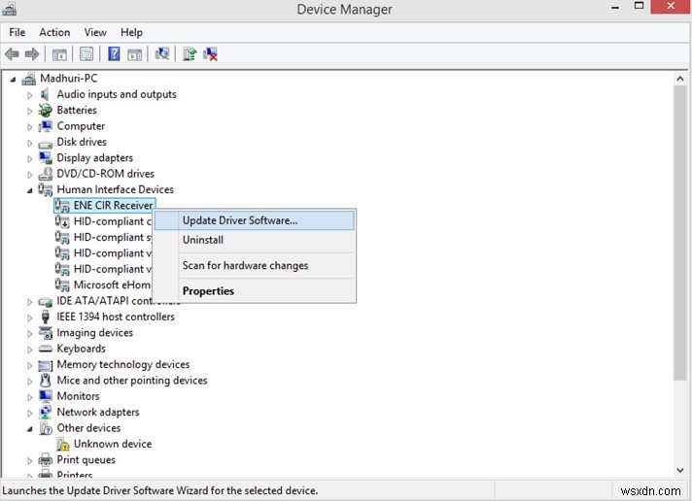Viewport: 692px width, 501px height.
Task: Click the Network adapters category icon
Action: coord(45,412)
